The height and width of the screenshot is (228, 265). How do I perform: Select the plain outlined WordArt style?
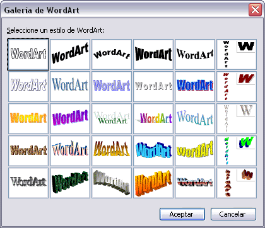tap(28, 54)
